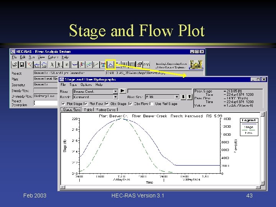Click the hydrograph window's title bar icon
The image size is (276, 207).
click(x=62, y=80)
